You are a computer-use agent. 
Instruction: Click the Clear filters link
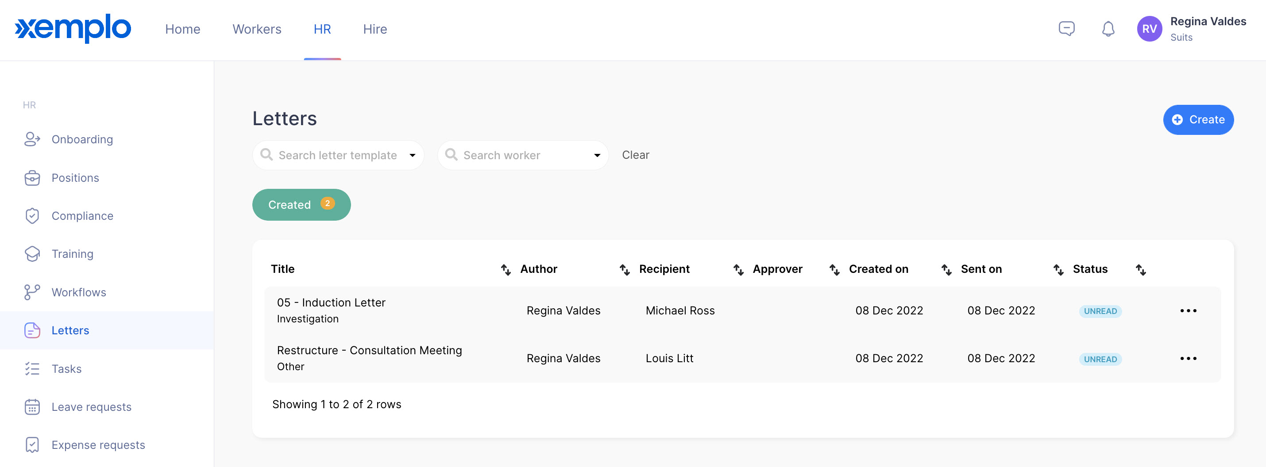pos(635,155)
